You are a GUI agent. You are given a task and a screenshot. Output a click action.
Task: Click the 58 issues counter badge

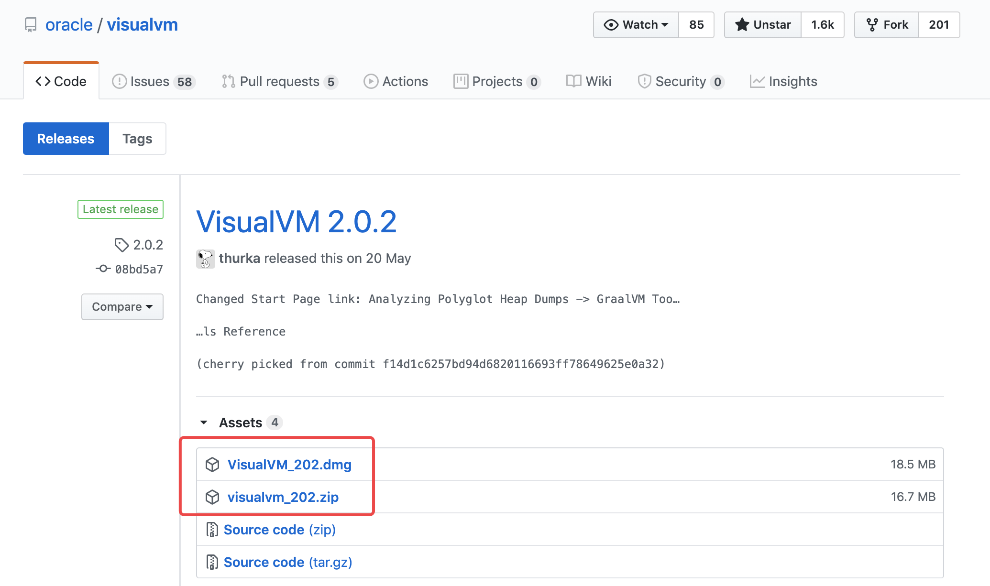(185, 82)
